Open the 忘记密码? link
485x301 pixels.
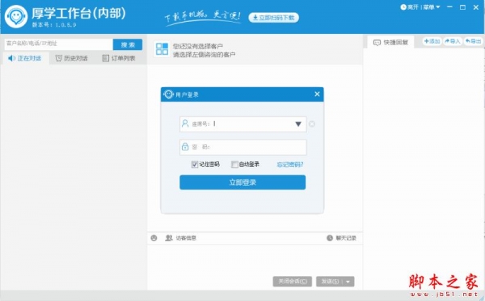click(290, 165)
